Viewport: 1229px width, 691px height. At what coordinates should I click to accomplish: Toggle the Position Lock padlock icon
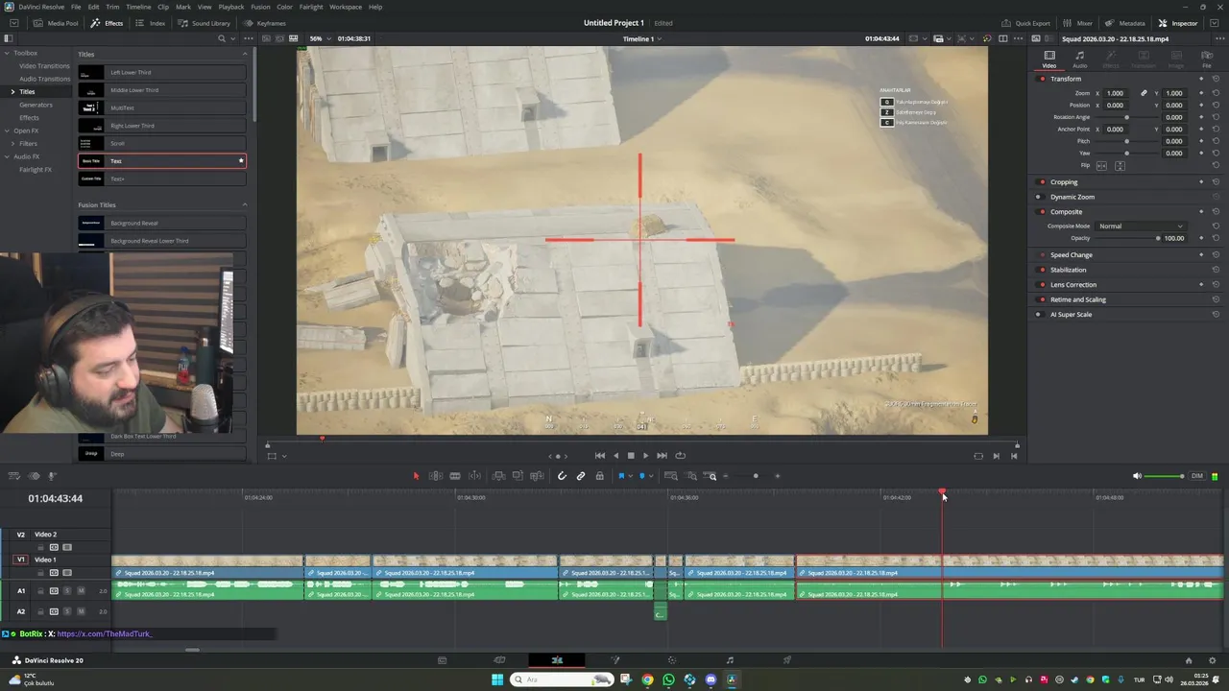tap(600, 476)
